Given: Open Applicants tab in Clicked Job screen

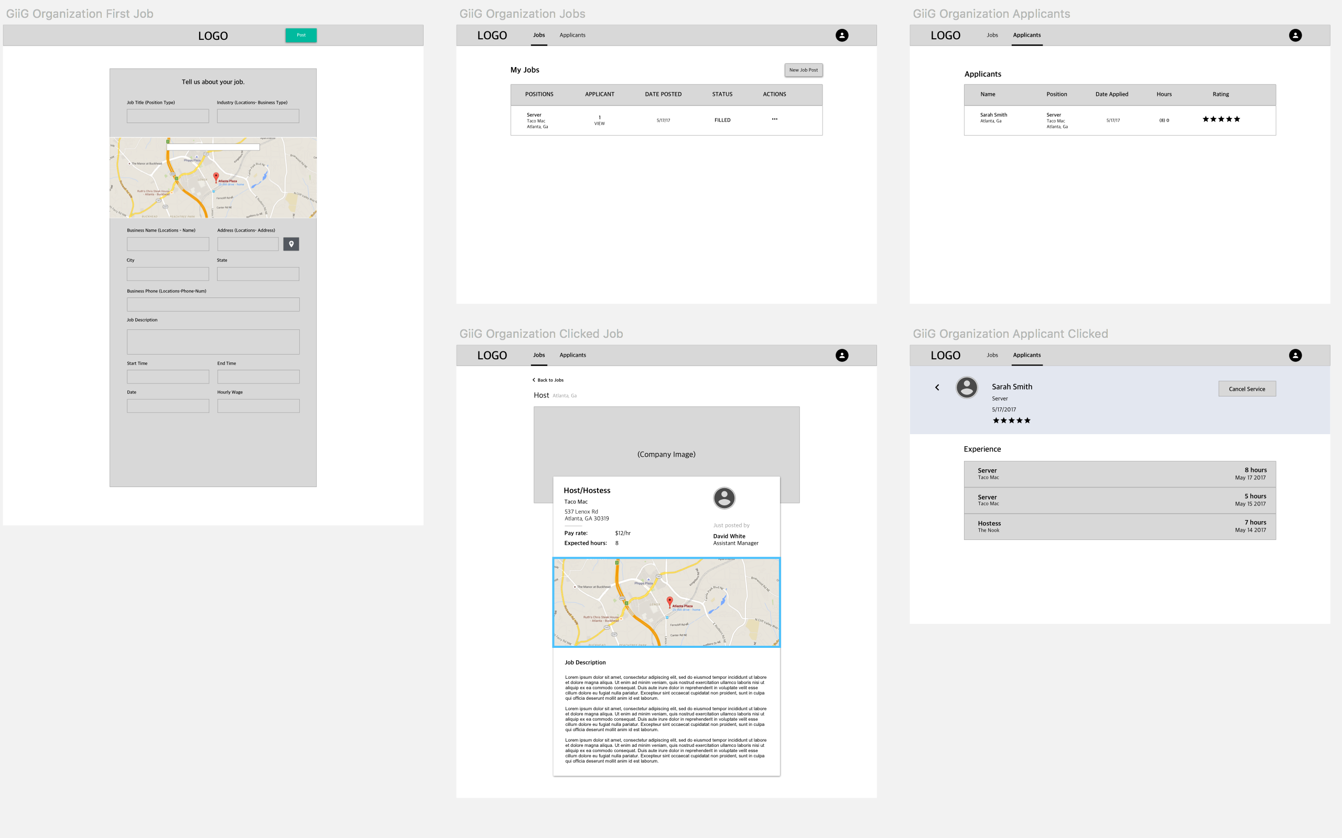Looking at the screenshot, I should 572,355.
